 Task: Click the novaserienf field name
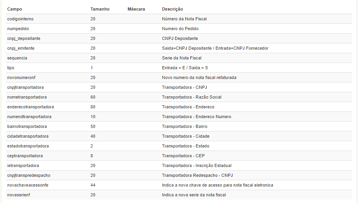(x=19, y=195)
